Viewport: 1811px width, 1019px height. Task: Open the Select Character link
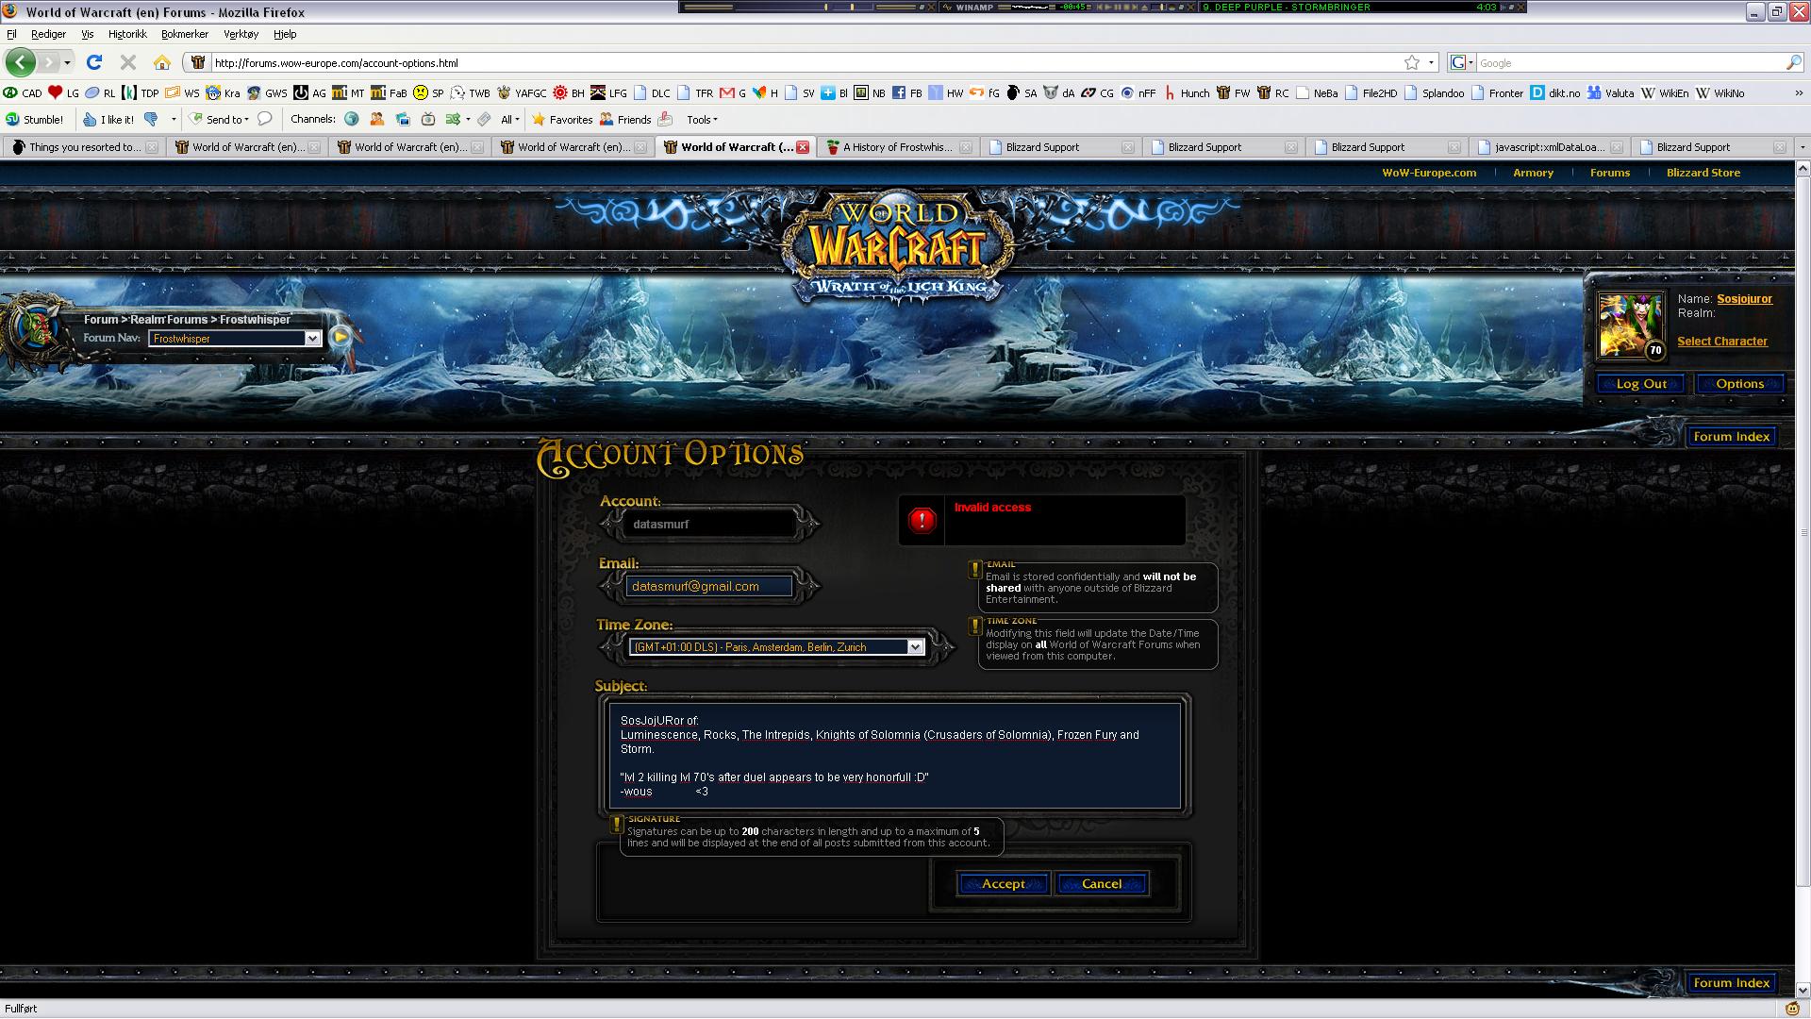pyautogui.click(x=1722, y=342)
